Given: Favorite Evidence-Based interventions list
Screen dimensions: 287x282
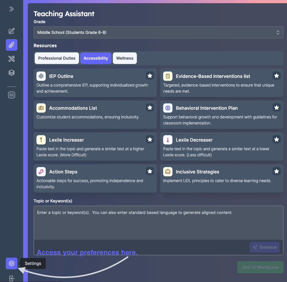Looking at the screenshot, I should click(x=277, y=76).
